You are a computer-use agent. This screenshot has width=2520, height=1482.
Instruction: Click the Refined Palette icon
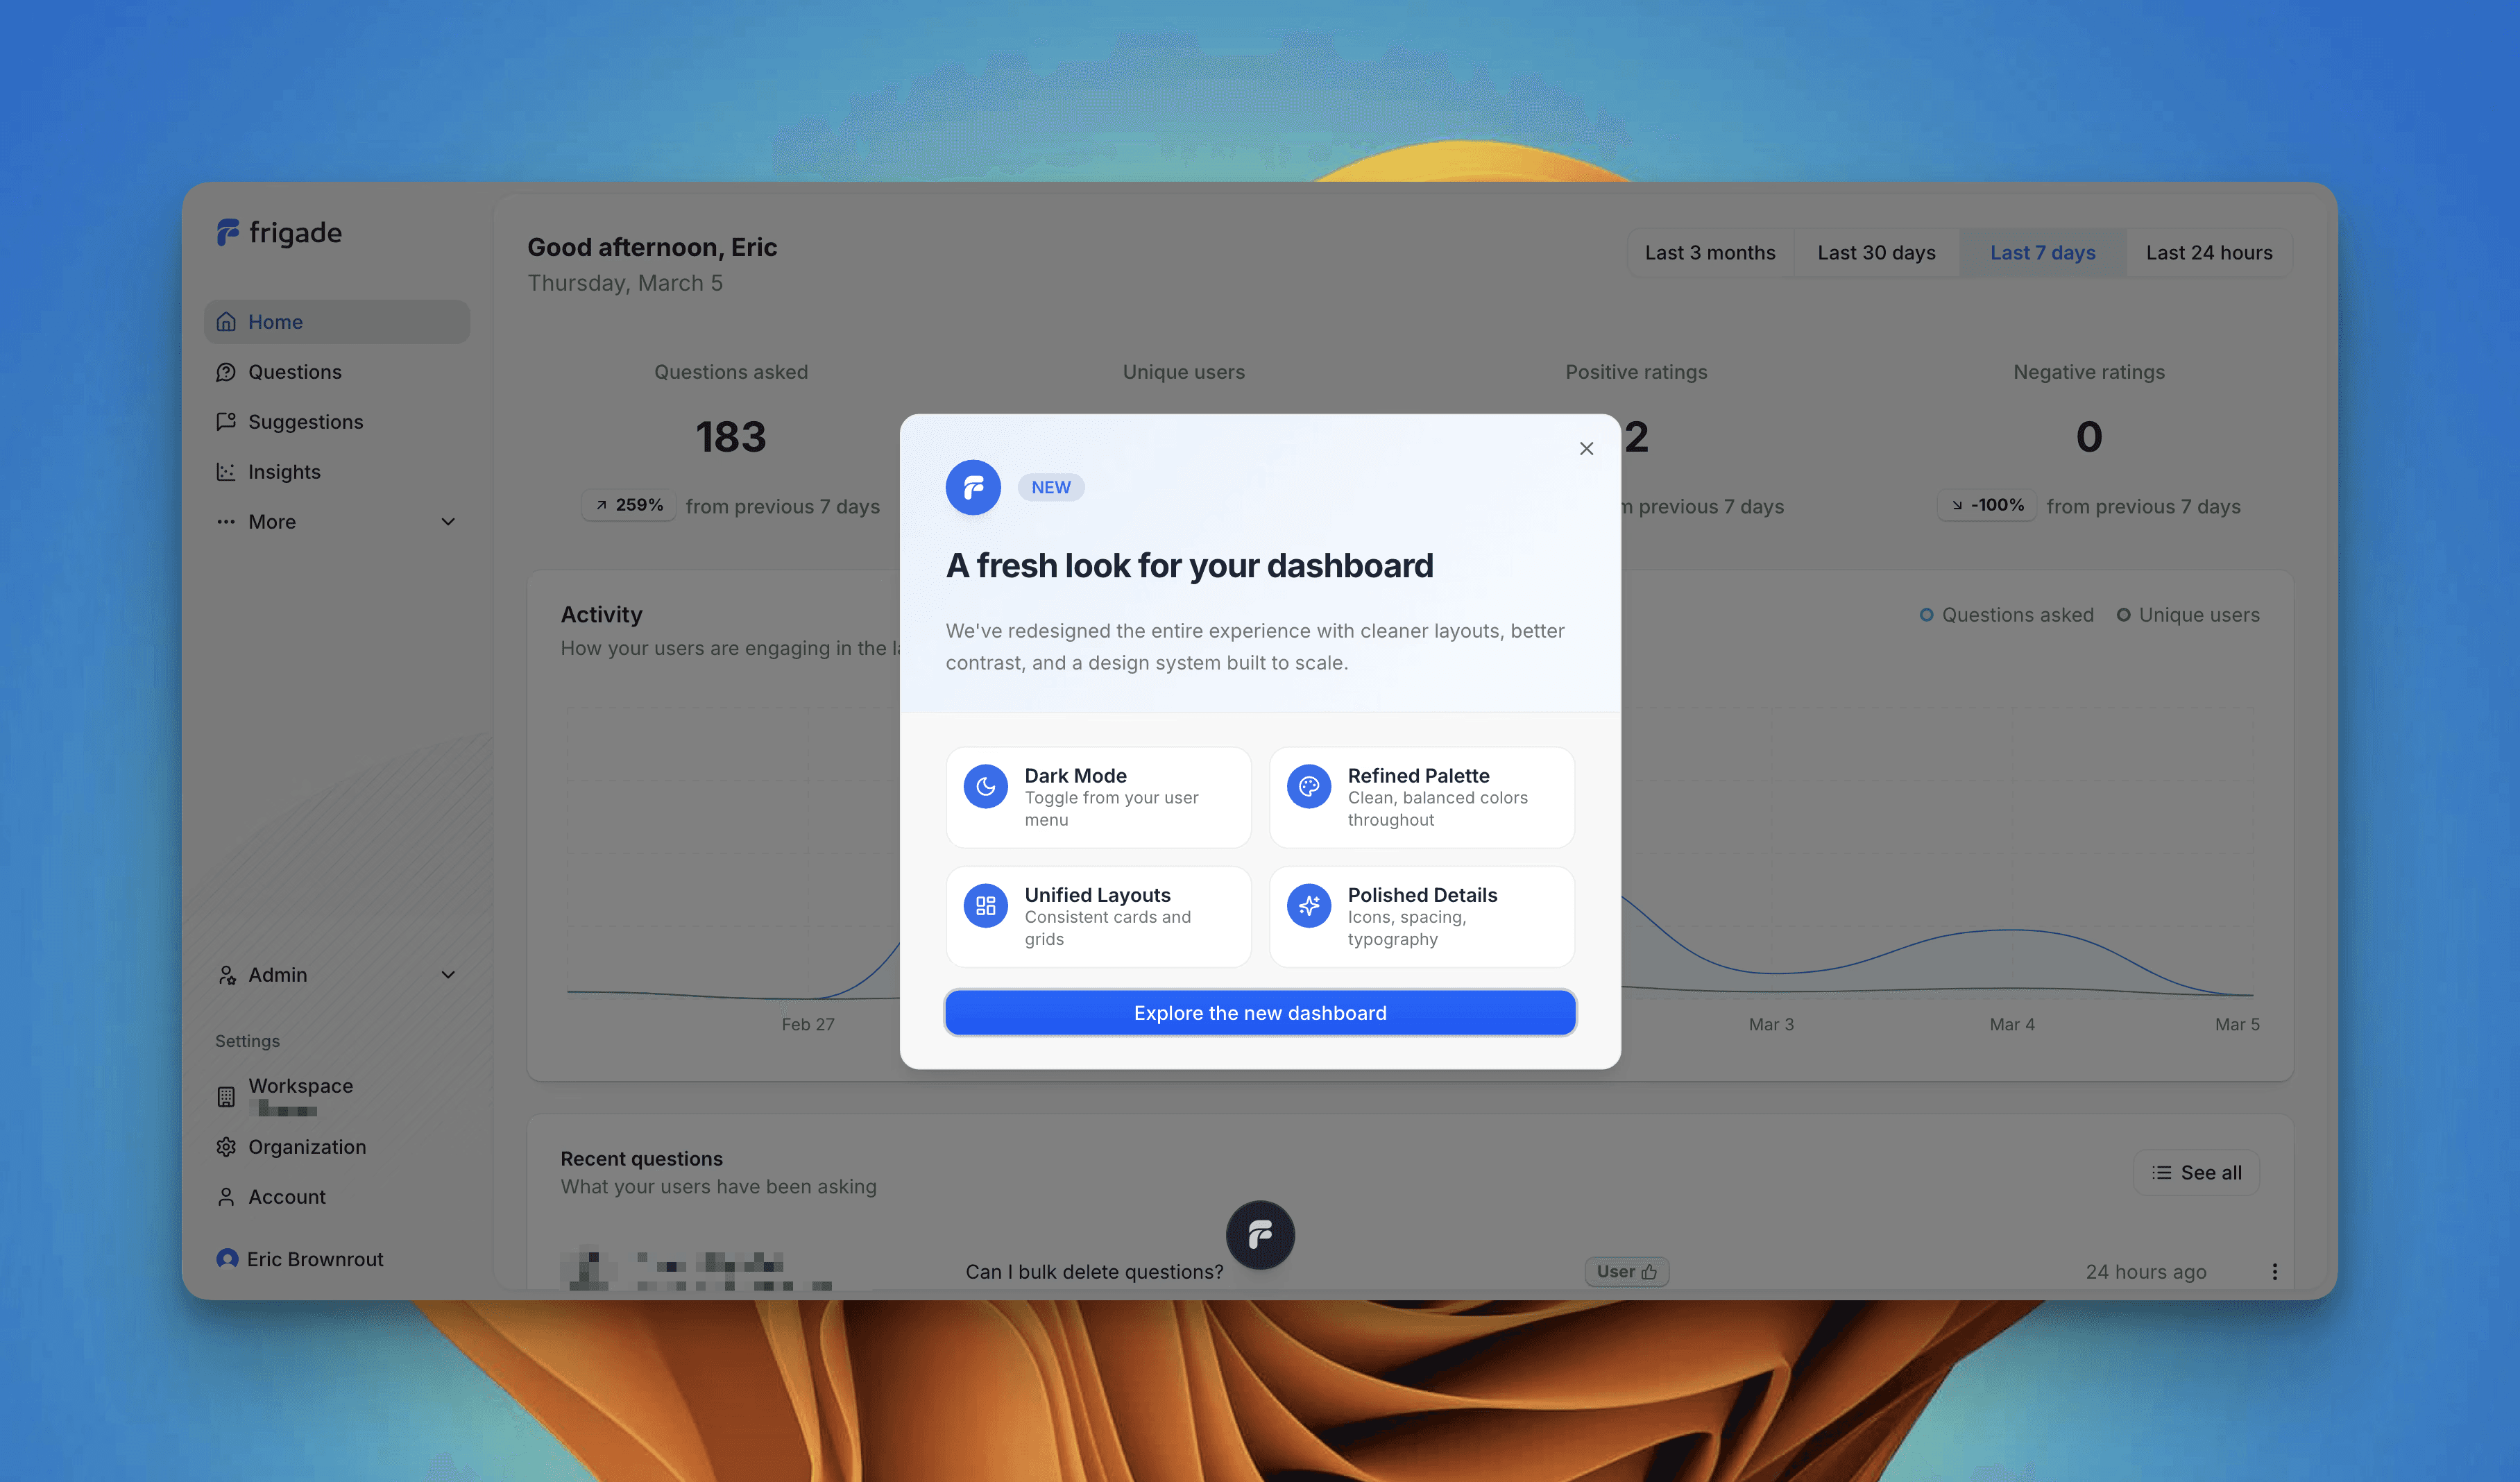click(1308, 787)
